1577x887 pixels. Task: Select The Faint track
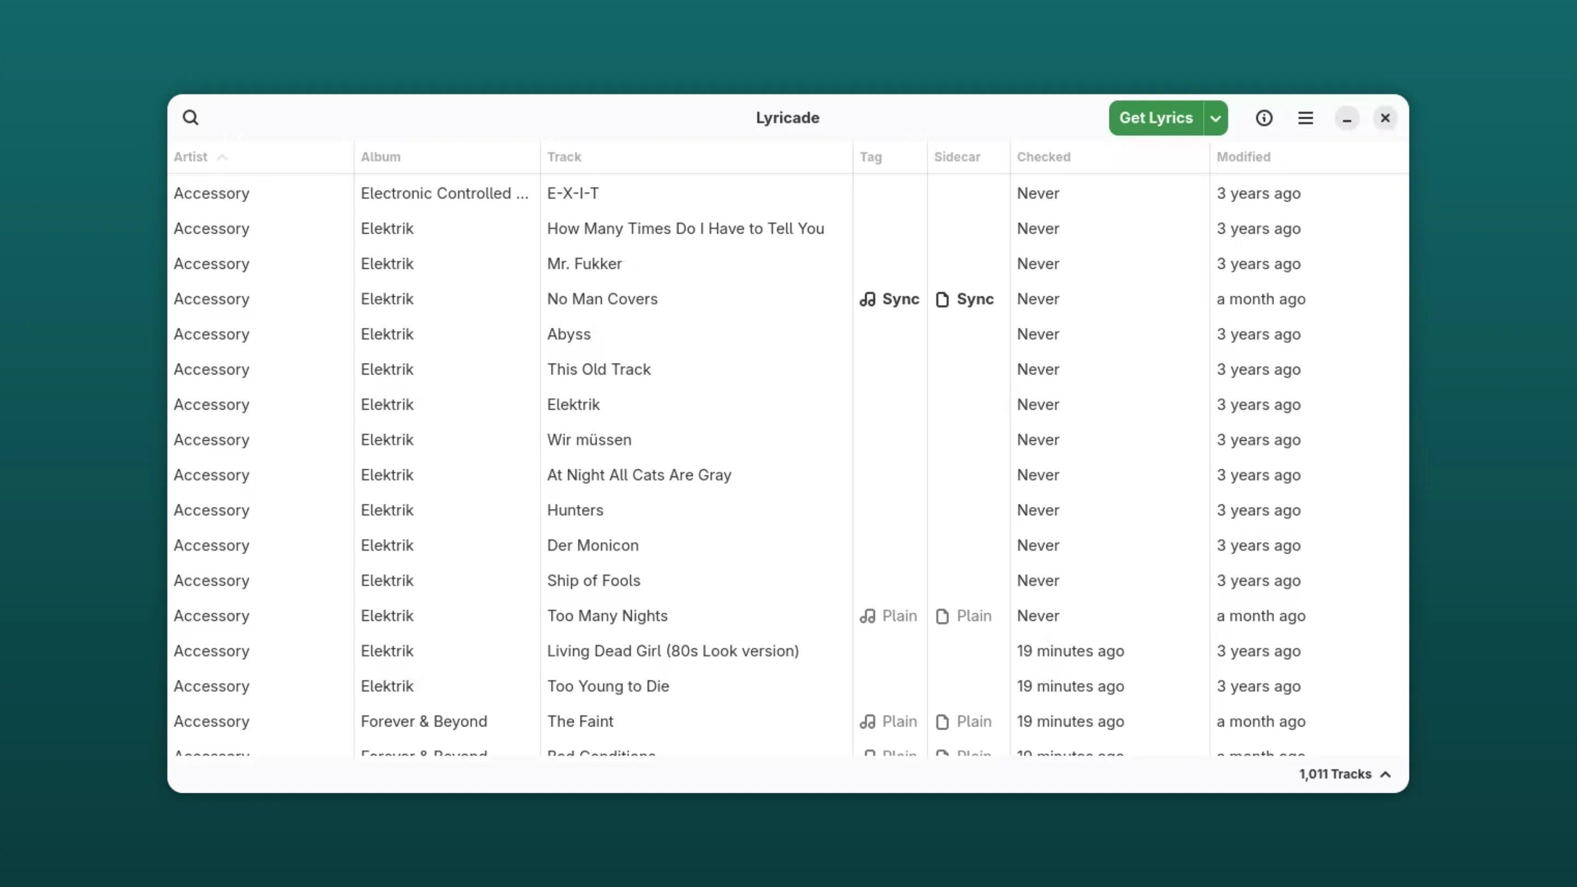pos(580,721)
